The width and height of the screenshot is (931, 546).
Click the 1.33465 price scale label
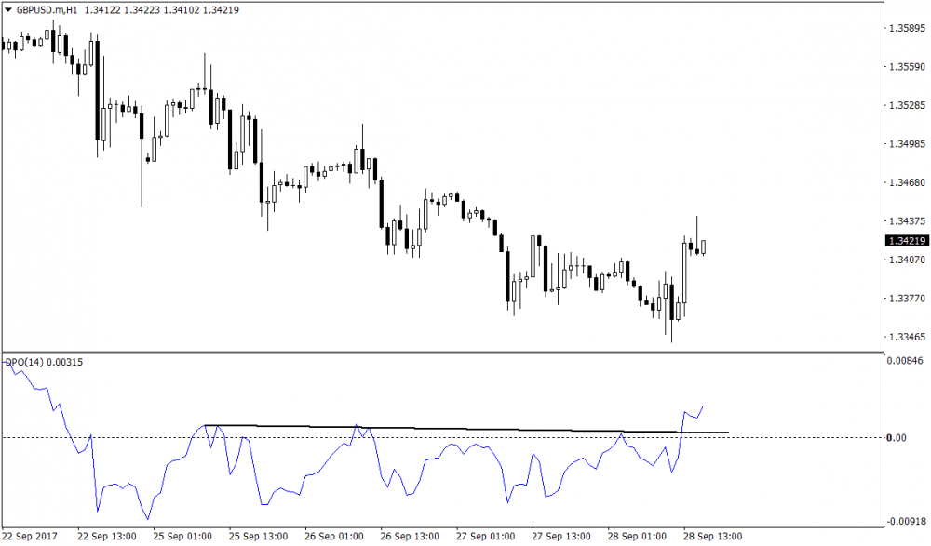tap(906, 337)
